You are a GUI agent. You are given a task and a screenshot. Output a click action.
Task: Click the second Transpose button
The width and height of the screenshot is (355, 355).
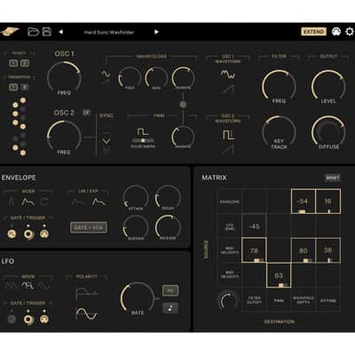pyautogui.click(x=25, y=87)
